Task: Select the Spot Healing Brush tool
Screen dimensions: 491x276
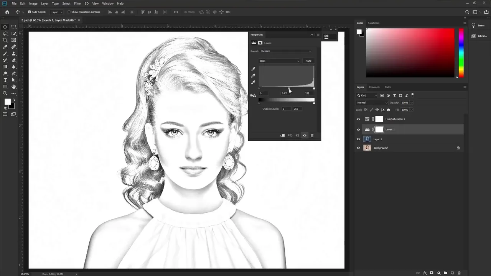Action: [x=14, y=47]
